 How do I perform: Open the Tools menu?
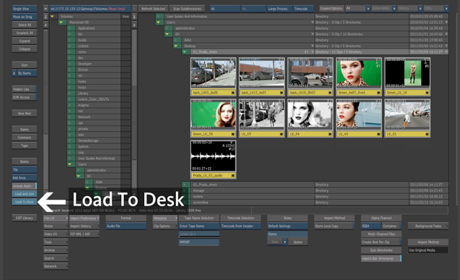56,242
